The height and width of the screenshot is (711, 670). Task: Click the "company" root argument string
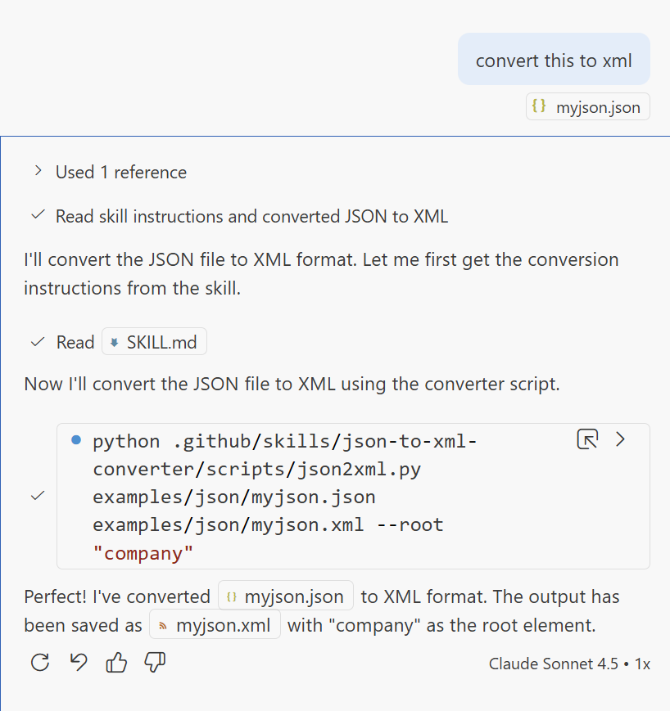143,553
